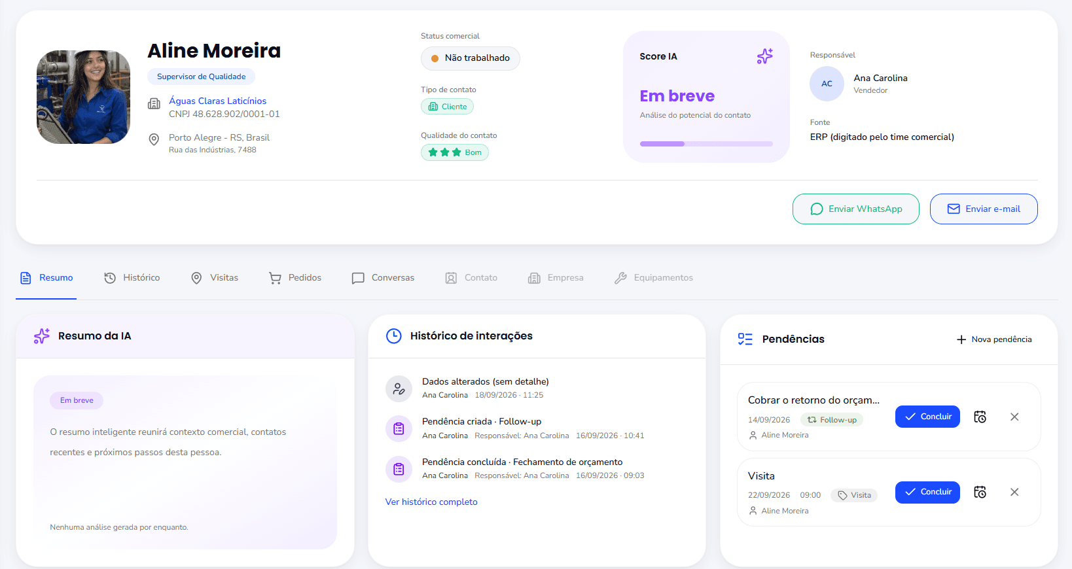Reschedule the Cobrar o retorno pendência

980,417
